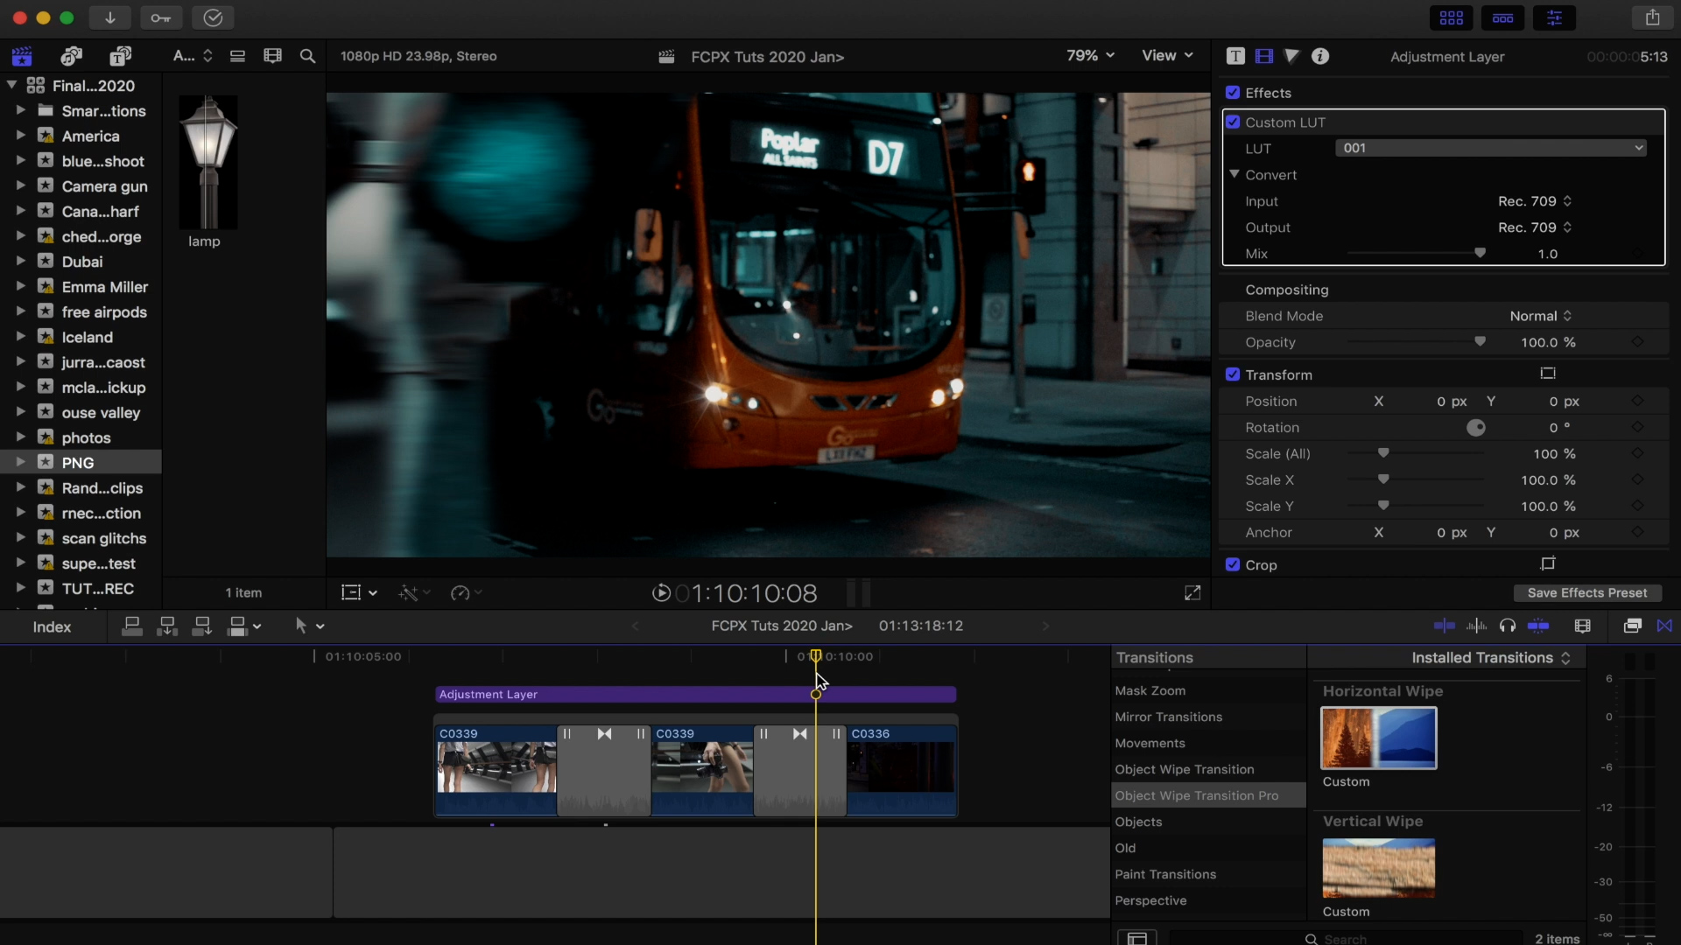Click the Index tab in timeline
1681x945 pixels.
[51, 626]
